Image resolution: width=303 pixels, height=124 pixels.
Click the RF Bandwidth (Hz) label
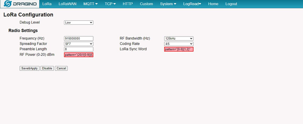(135, 38)
